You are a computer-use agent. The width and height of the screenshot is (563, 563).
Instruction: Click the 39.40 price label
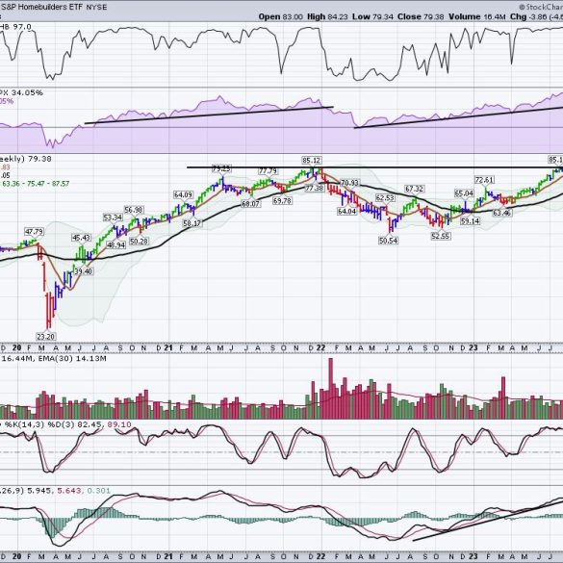[x=84, y=271]
